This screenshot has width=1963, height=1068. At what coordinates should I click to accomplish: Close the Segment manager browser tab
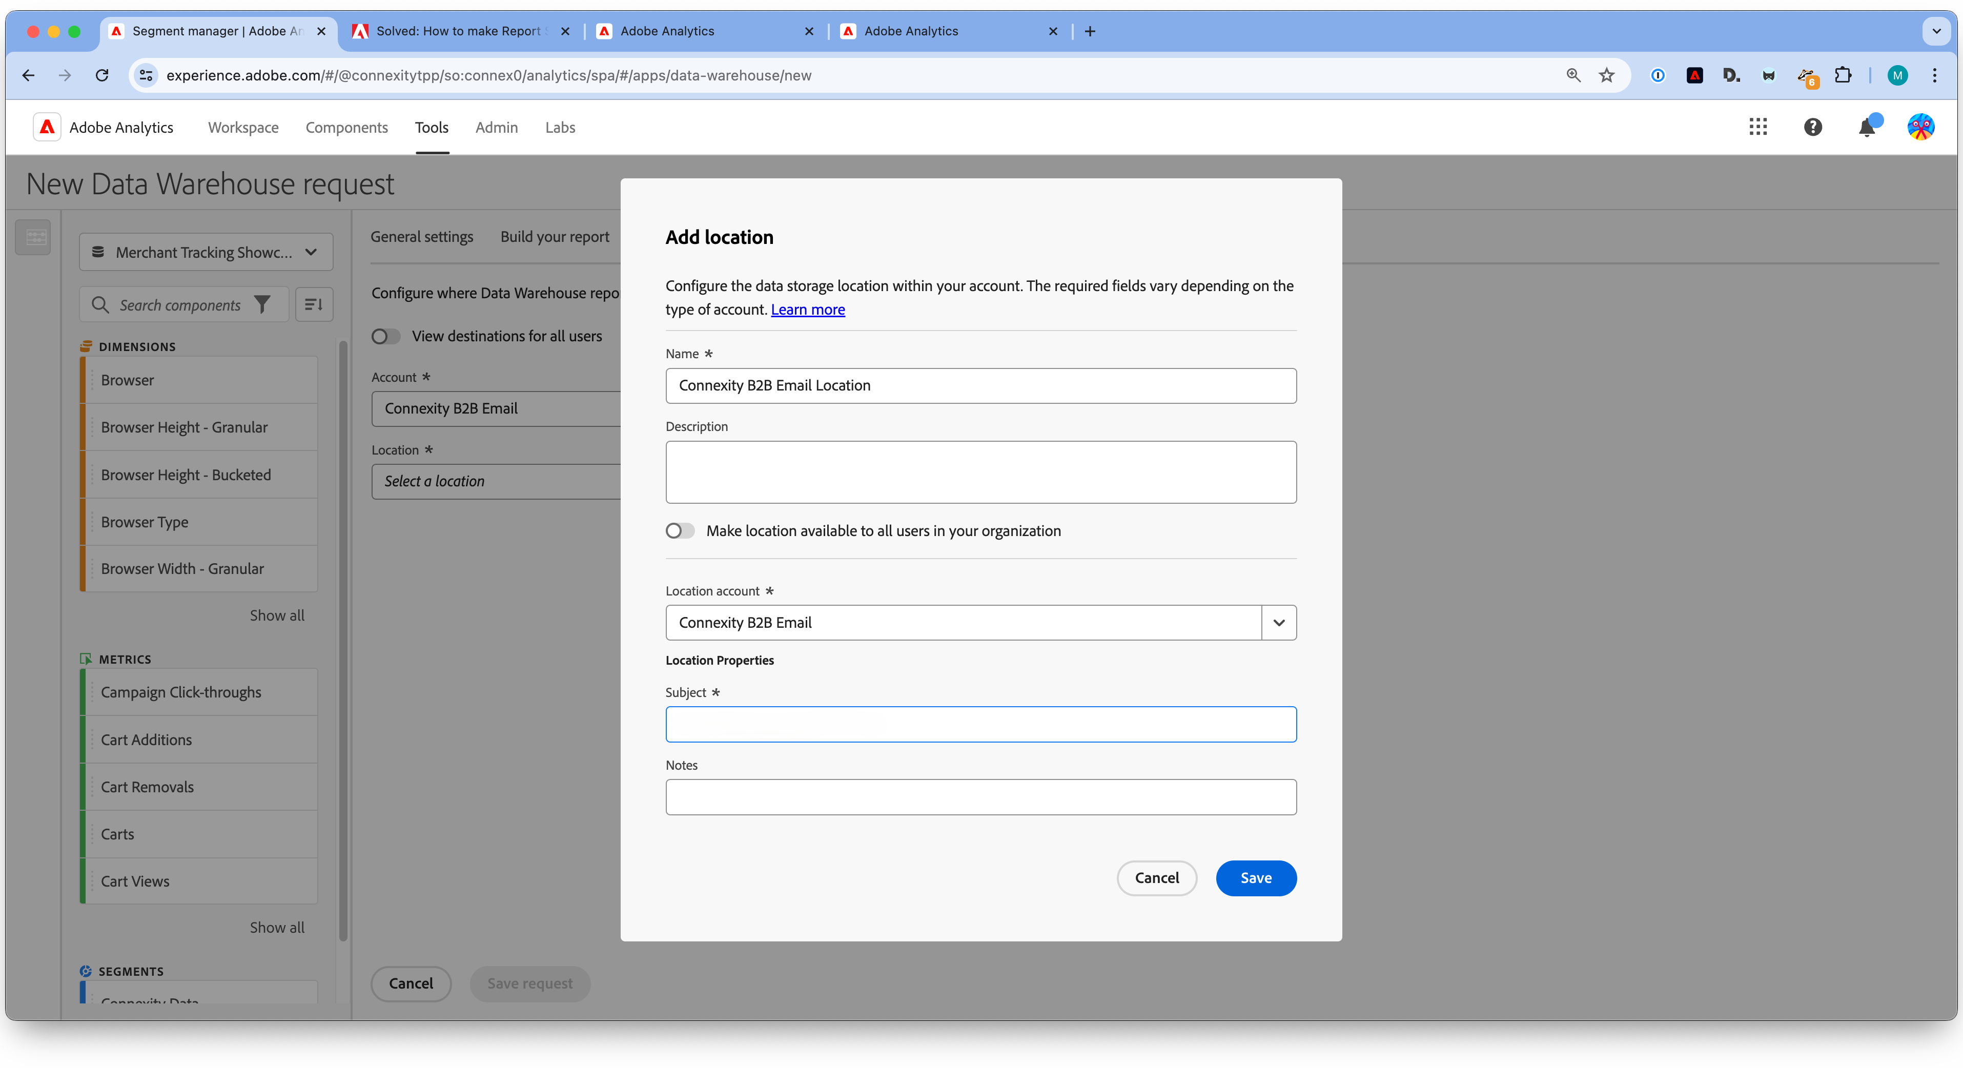pyautogui.click(x=321, y=31)
